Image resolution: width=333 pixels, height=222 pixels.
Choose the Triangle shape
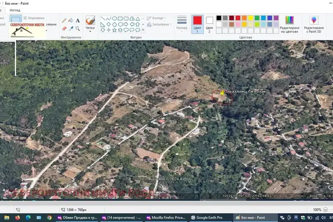(x=138, y=19)
